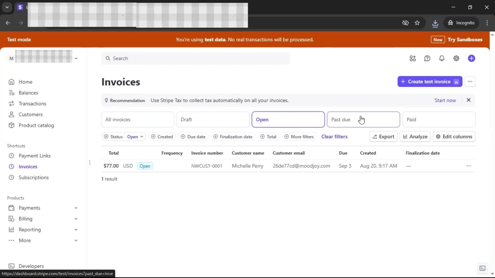The width and height of the screenshot is (495, 278).
Task: Add the Due date filter chip
Action: (x=193, y=137)
